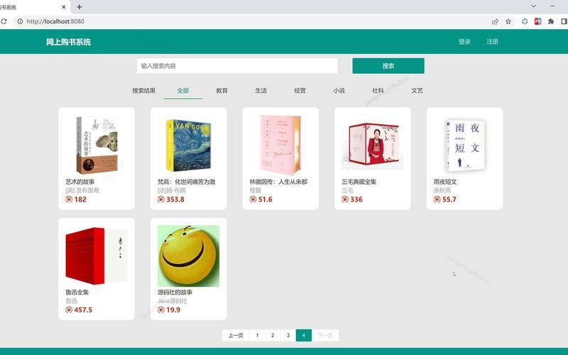
Task: Share this page using the share icon
Action: [495, 21]
